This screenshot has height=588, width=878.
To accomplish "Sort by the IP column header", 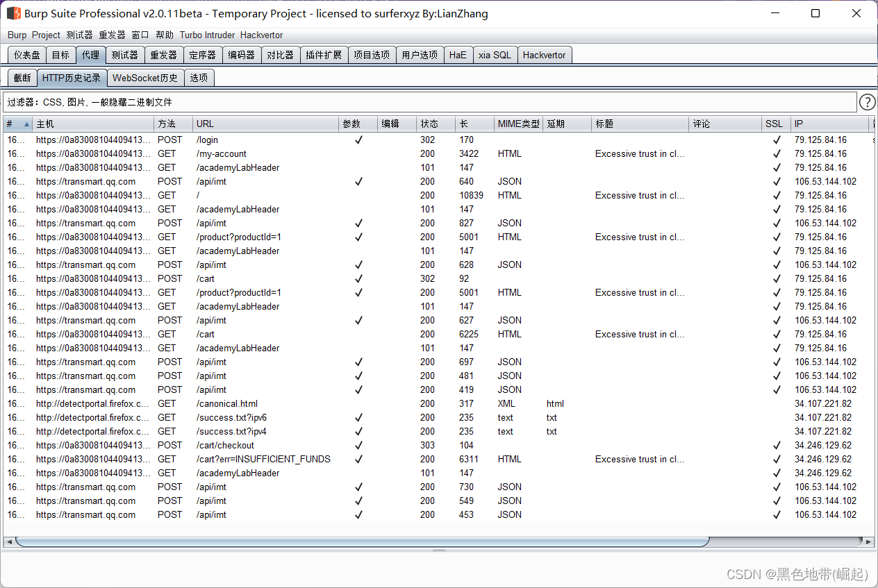I will click(x=830, y=124).
